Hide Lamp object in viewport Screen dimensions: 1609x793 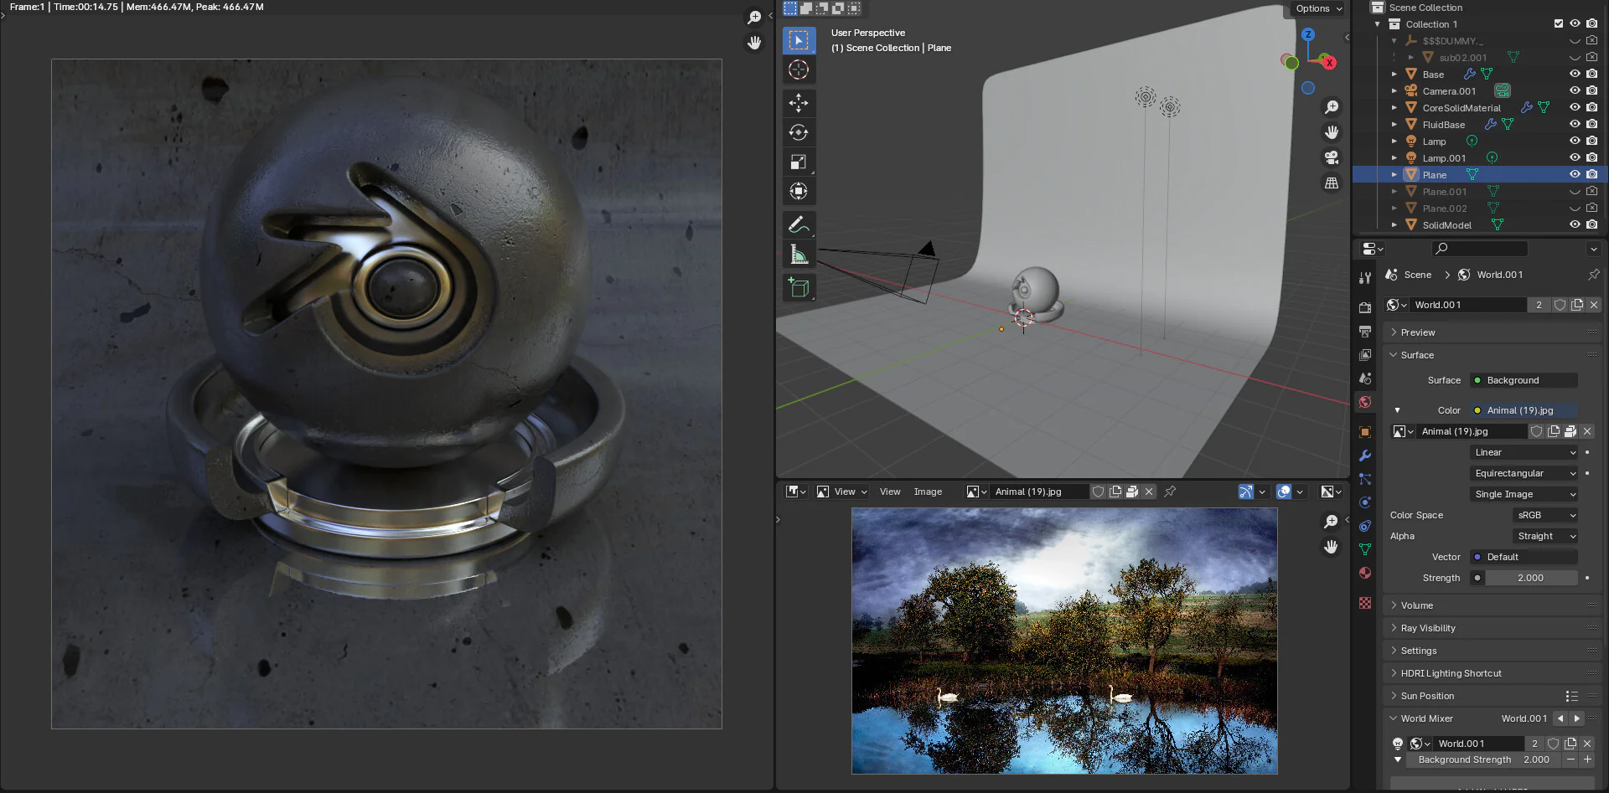(x=1575, y=141)
